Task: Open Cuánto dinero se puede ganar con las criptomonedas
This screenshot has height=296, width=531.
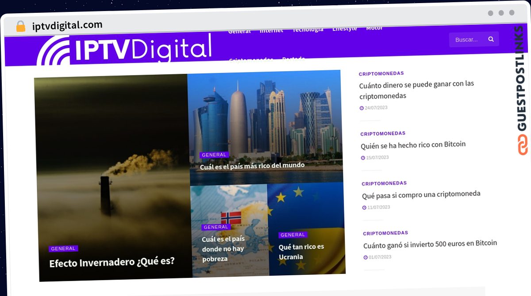Action: pos(416,90)
